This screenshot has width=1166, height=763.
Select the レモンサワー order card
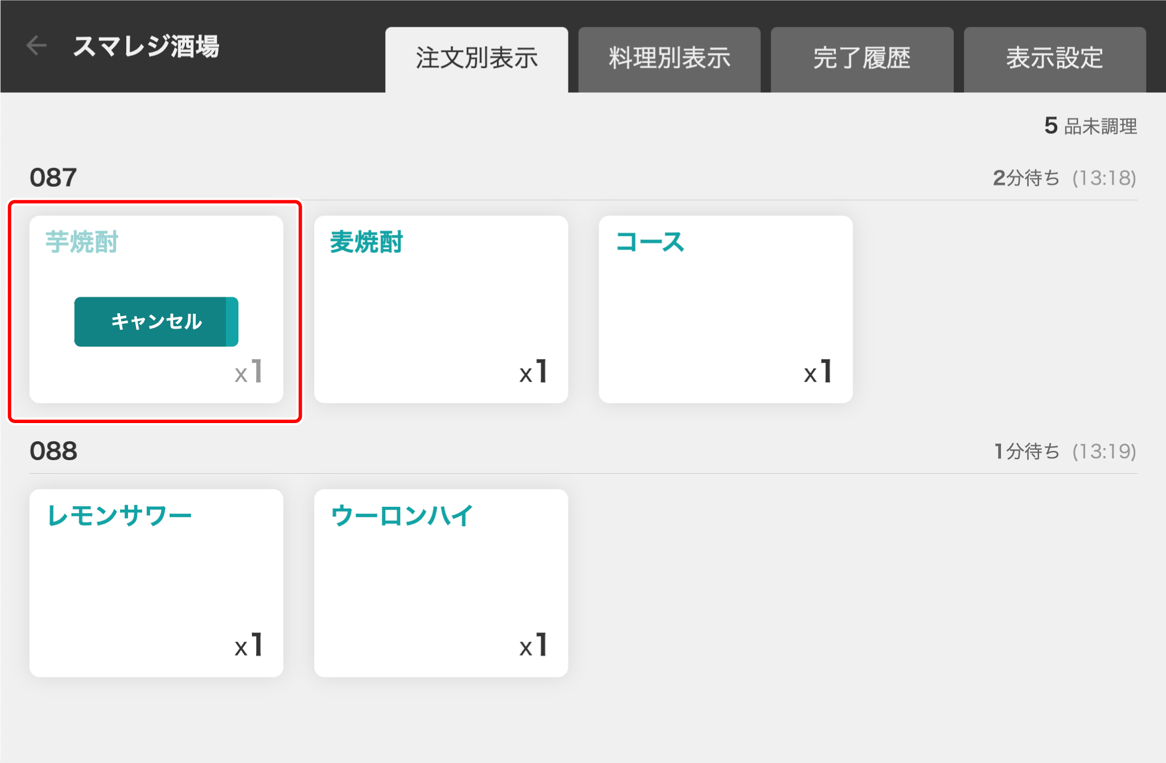pyautogui.click(x=156, y=582)
